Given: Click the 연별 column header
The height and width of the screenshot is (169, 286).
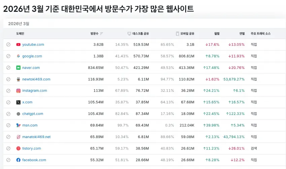Looking at the screenshot, I should point(242,34).
